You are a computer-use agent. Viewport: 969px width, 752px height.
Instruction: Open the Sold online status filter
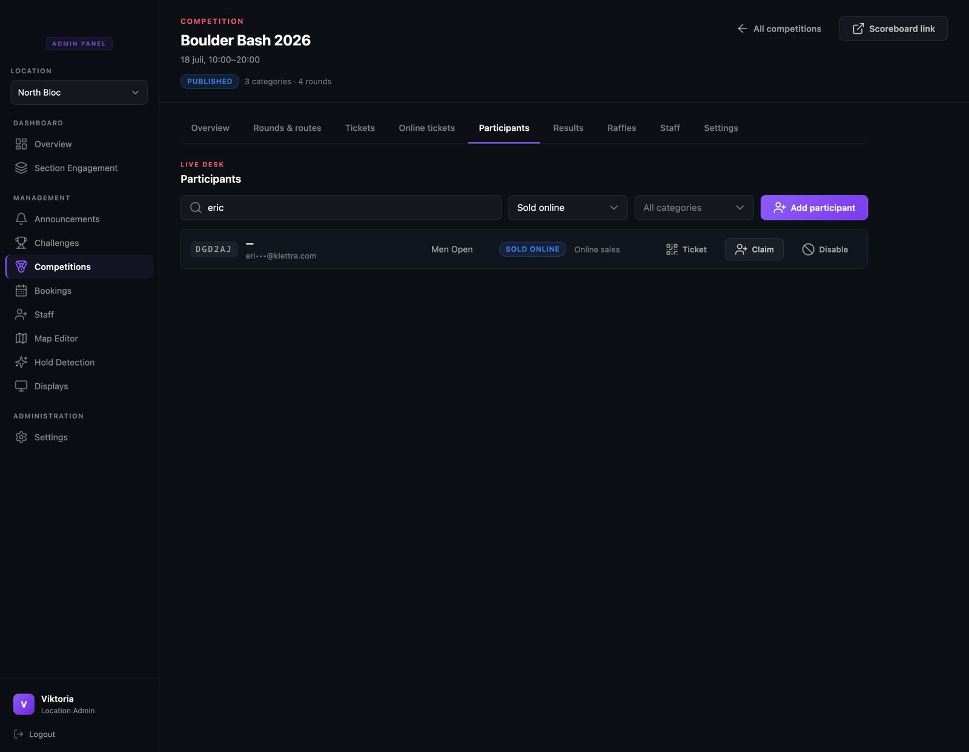[568, 208]
